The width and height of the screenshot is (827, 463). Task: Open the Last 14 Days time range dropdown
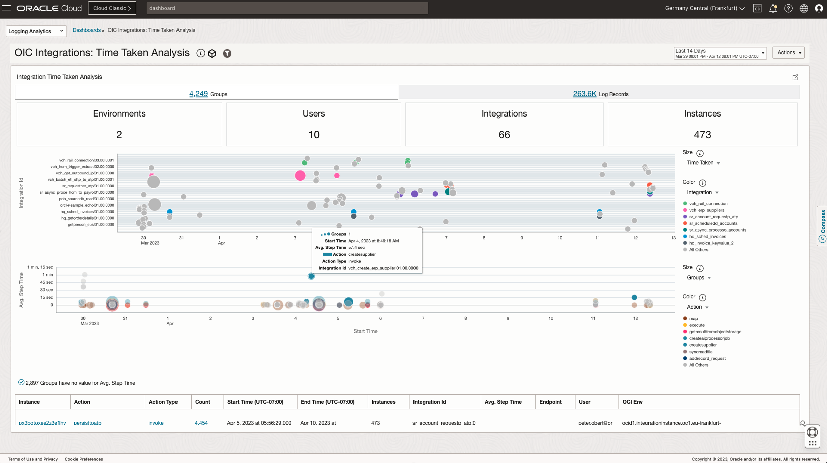tap(762, 53)
